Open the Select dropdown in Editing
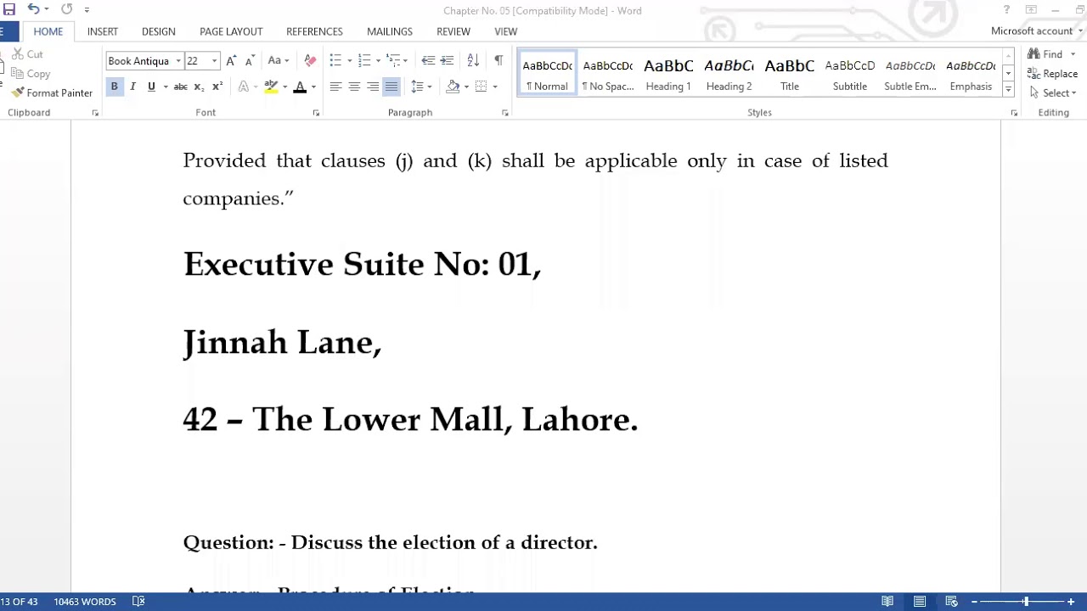1087x611 pixels. pos(1053,93)
